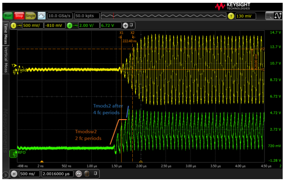This screenshot has height=181, width=285.
Task: Edit the 500 ns/ timebase field
Action: [29, 174]
